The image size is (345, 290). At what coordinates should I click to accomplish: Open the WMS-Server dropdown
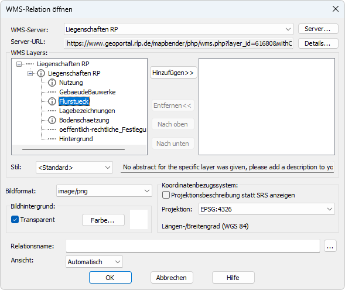point(179,29)
